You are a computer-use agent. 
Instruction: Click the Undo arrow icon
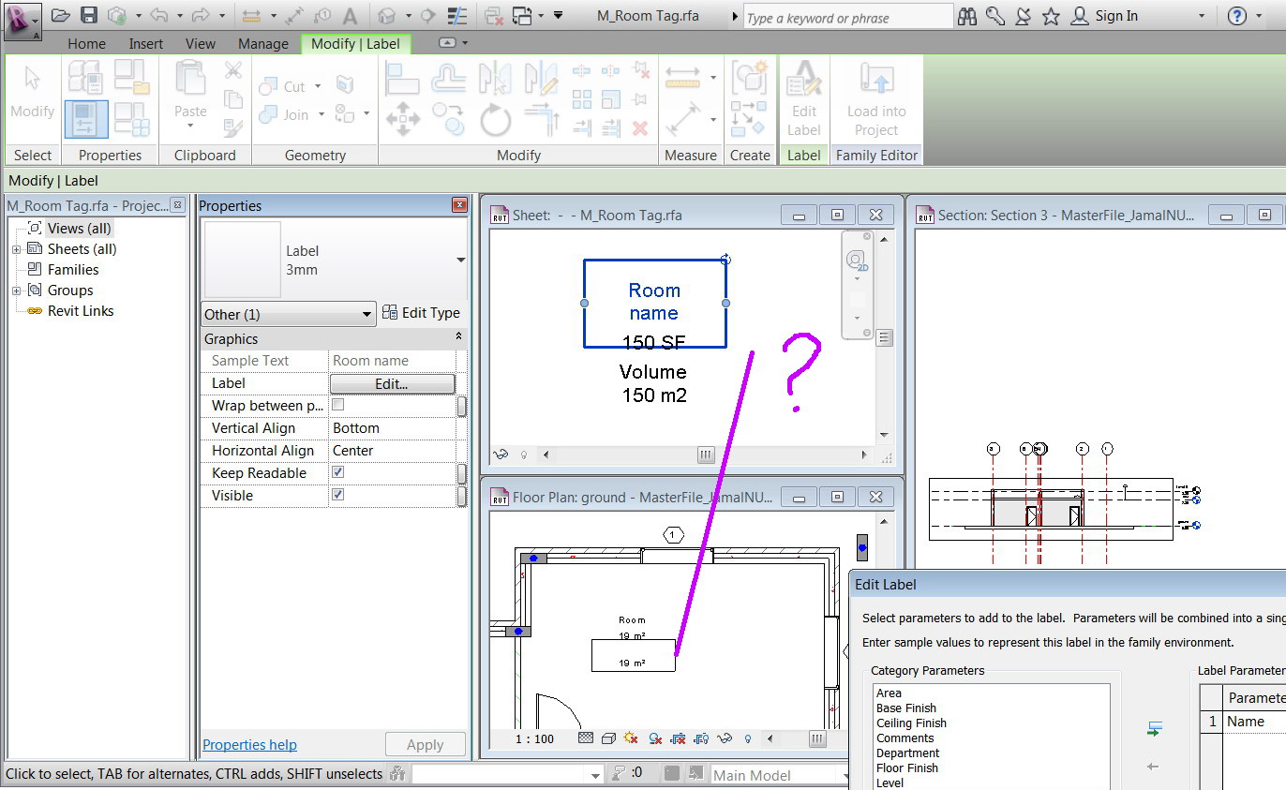pyautogui.click(x=158, y=15)
